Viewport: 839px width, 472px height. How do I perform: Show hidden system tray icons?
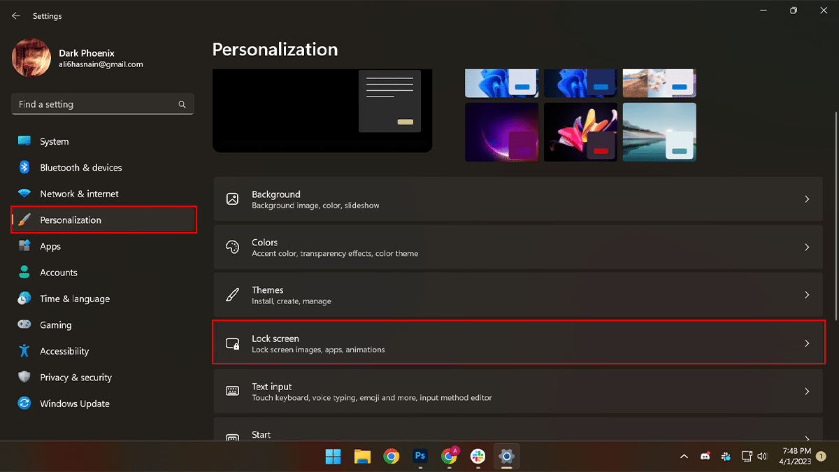pyautogui.click(x=684, y=457)
